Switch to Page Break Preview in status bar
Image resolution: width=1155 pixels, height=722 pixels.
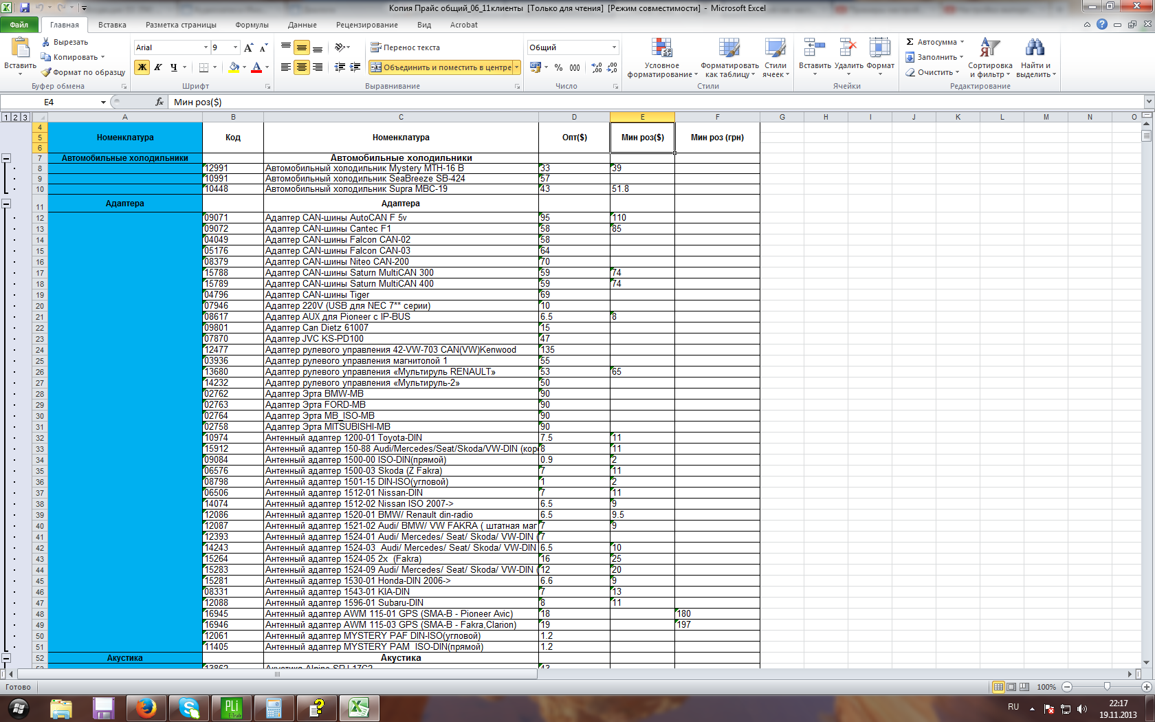[x=1024, y=687]
